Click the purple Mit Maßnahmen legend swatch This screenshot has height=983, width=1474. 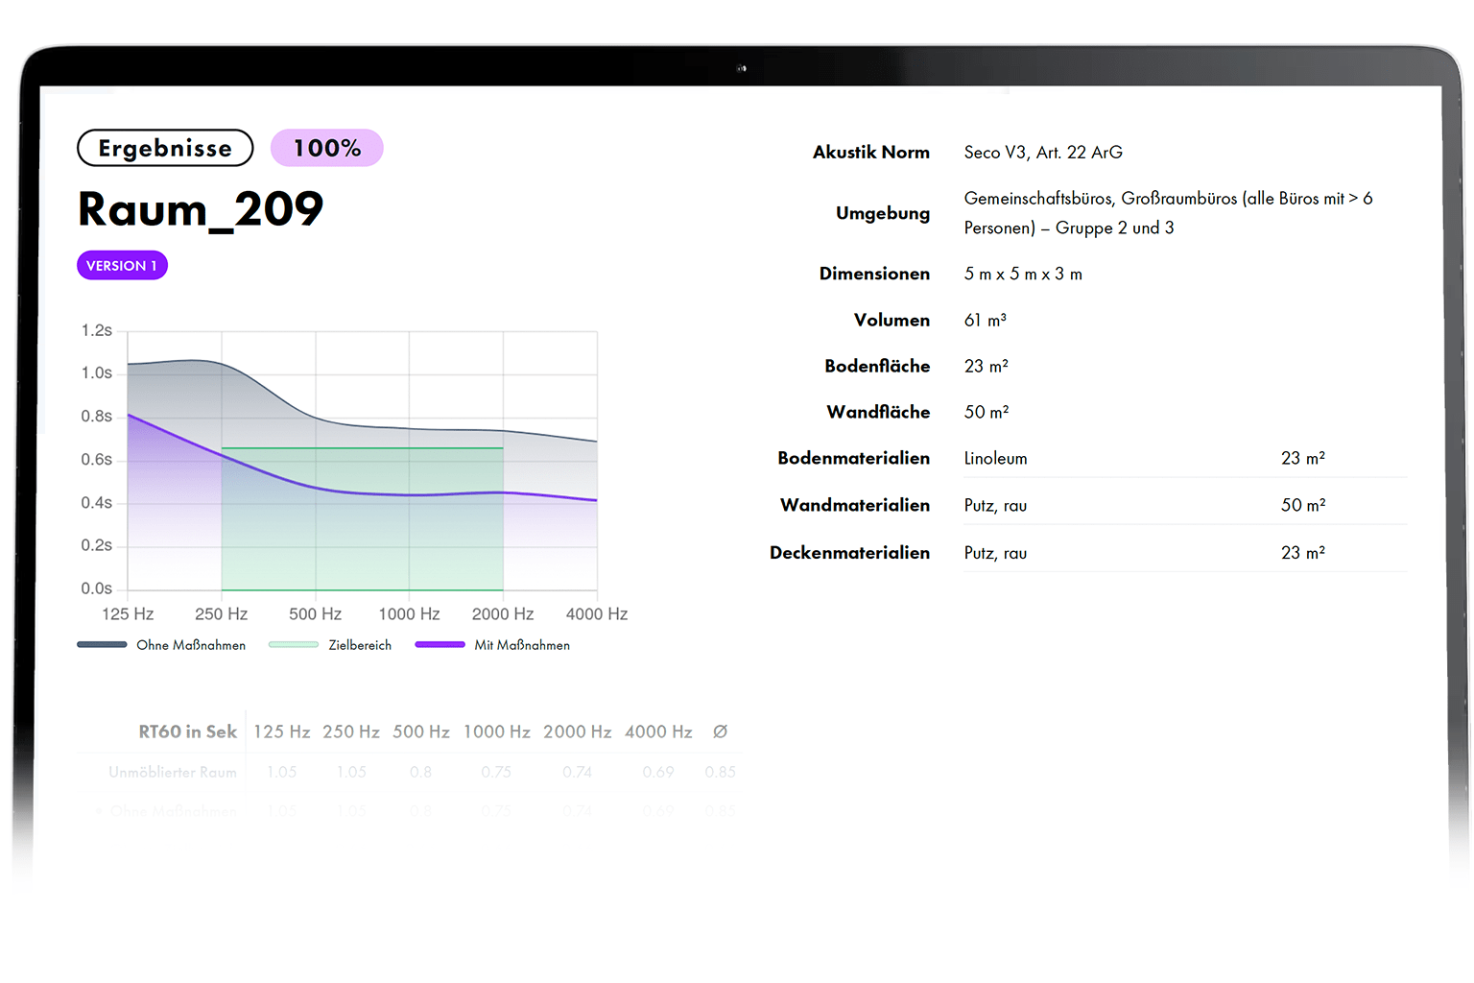[x=440, y=645]
